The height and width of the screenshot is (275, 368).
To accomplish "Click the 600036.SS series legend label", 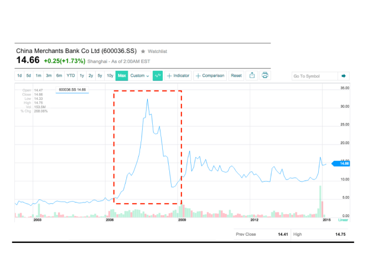I will [72, 88].
